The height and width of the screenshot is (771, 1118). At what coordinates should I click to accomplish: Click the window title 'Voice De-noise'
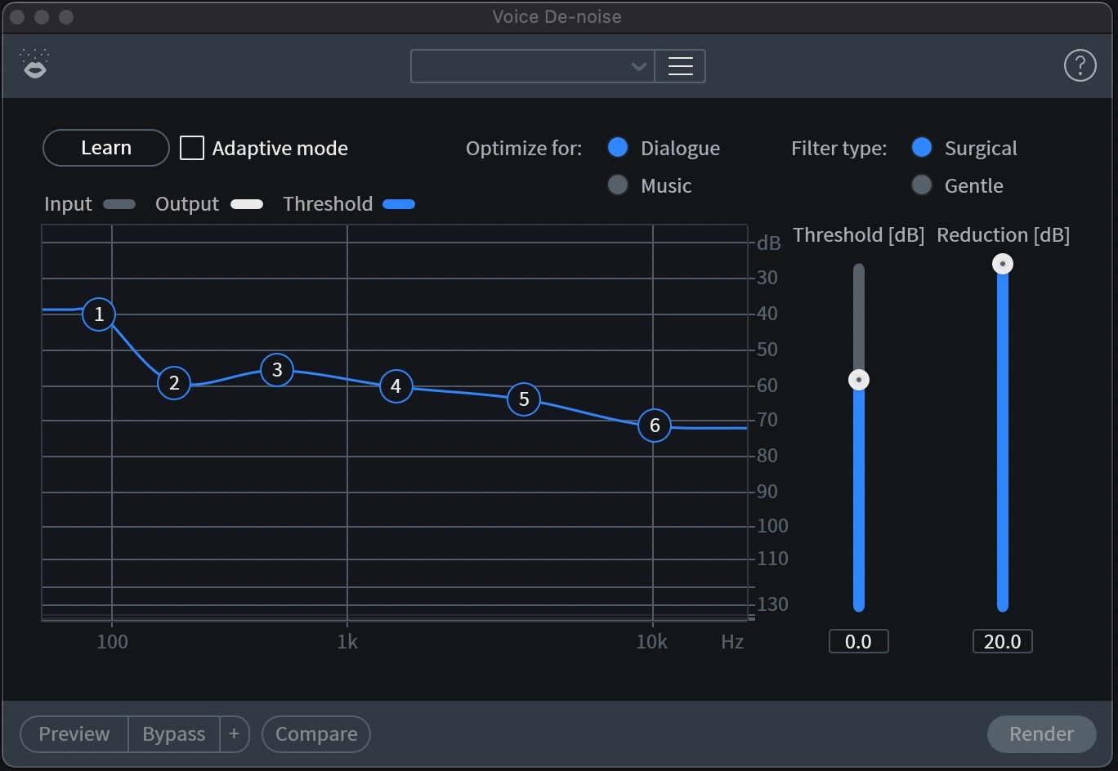pos(557,17)
